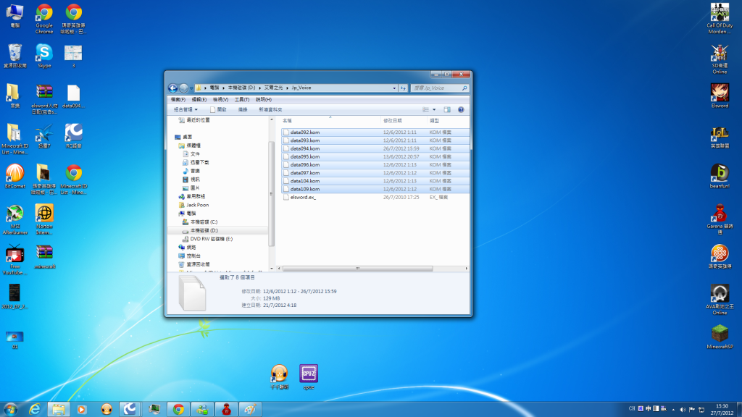Click the 燒錄 burn button
The height and width of the screenshot is (417, 742).
243,109
